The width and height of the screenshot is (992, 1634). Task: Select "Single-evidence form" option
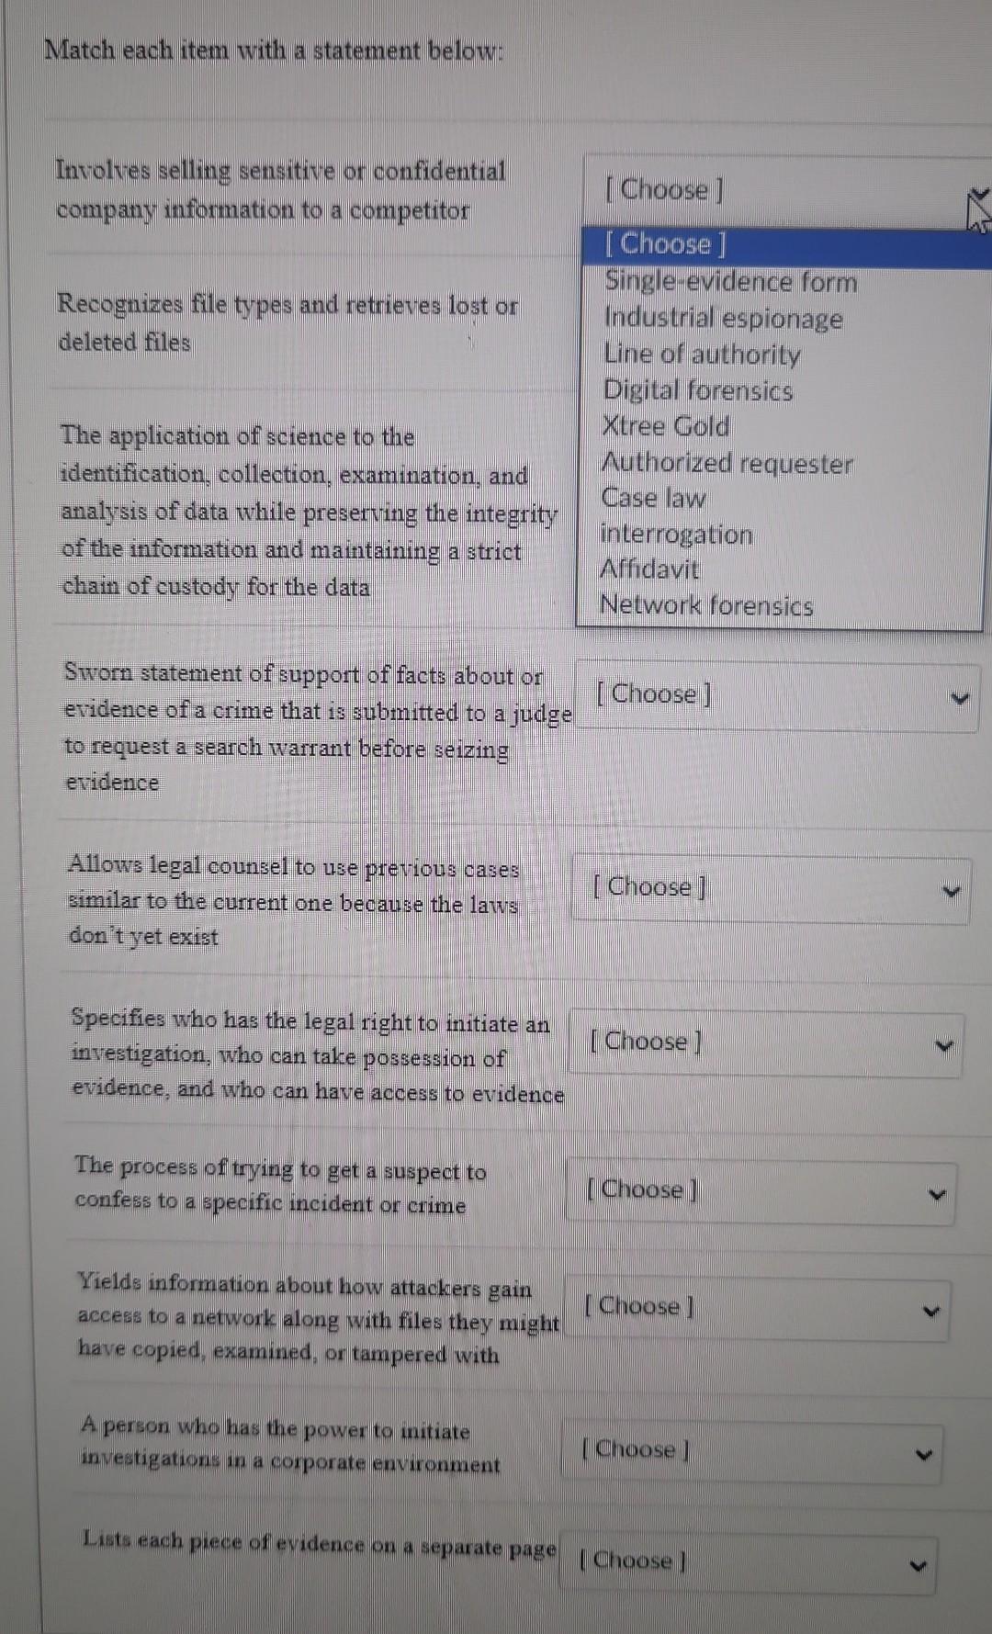pyautogui.click(x=730, y=282)
